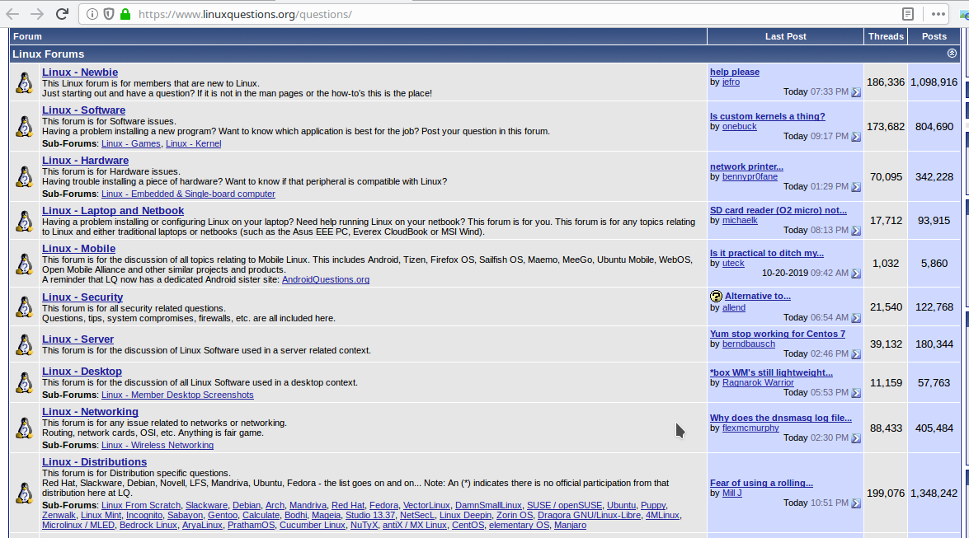This screenshot has height=538, width=969.
Task: Click the page info icon in the address bar
Action: 91,14
